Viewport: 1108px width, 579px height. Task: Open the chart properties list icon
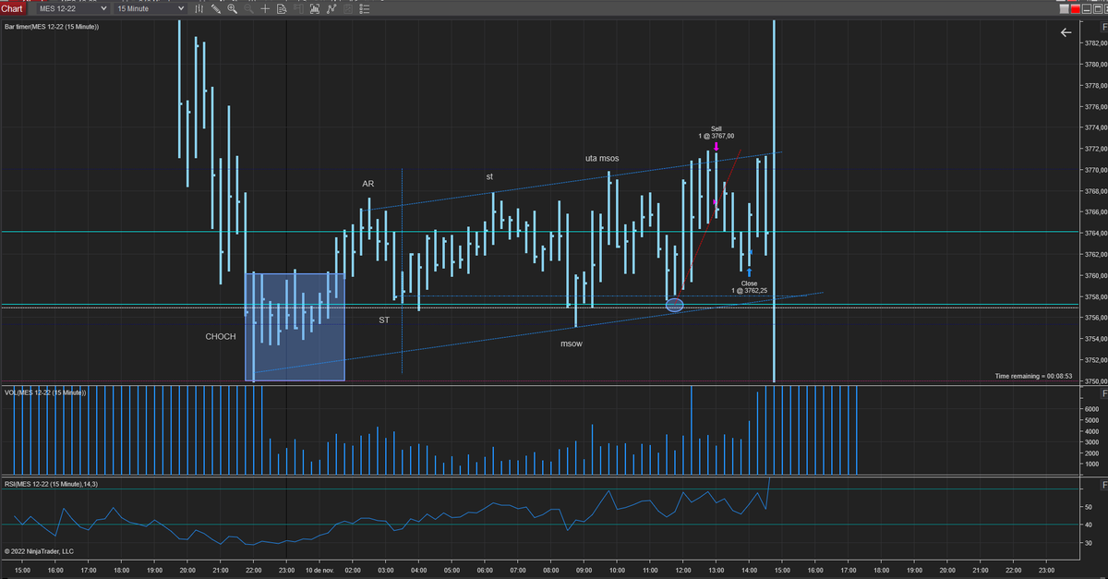tap(364, 8)
